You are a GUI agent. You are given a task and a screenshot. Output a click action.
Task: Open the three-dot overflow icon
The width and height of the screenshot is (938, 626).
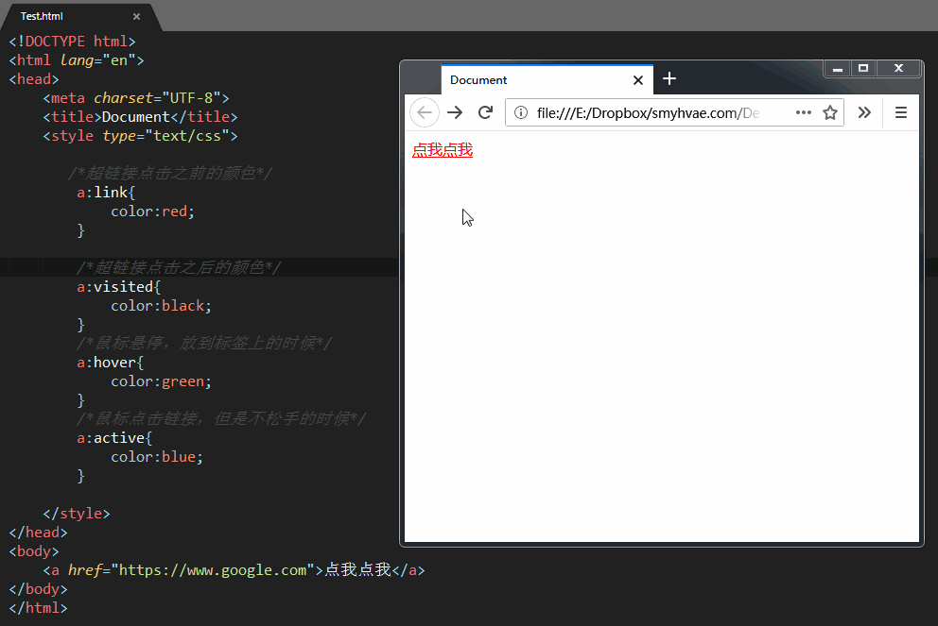click(x=803, y=112)
